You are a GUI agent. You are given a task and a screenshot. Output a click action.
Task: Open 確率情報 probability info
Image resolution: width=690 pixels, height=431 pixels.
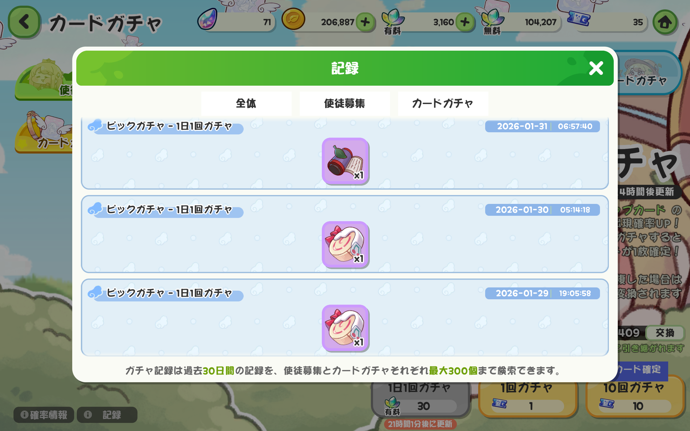(44, 415)
